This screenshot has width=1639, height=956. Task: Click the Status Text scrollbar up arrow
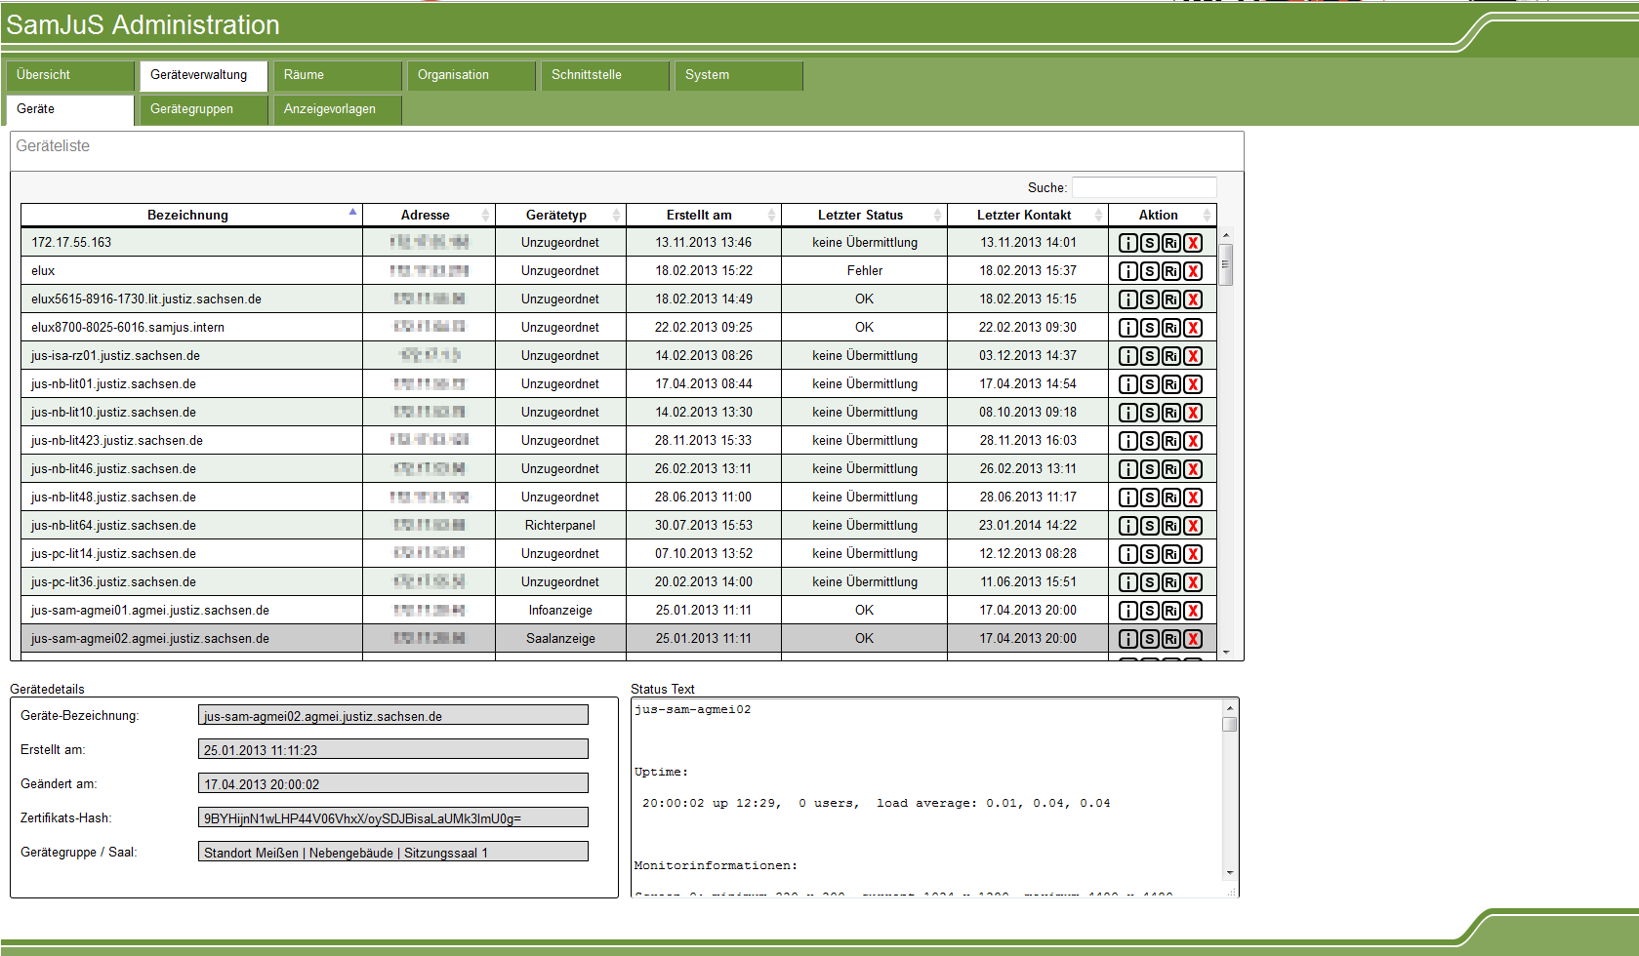(x=1230, y=707)
